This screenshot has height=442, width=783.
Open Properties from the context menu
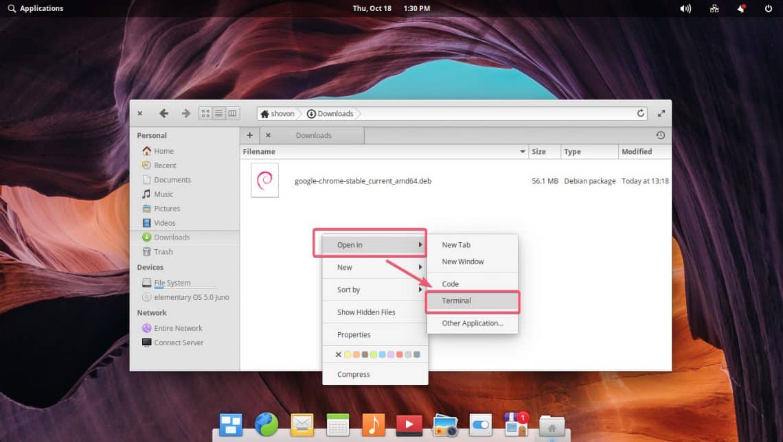tap(354, 335)
